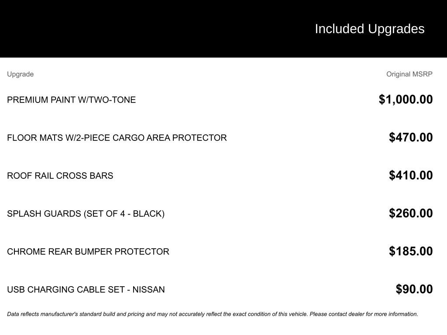Image resolution: width=447 pixels, height=335 pixels.
Task: Click the word 'Upgrades' in the header
Action: 396,29
